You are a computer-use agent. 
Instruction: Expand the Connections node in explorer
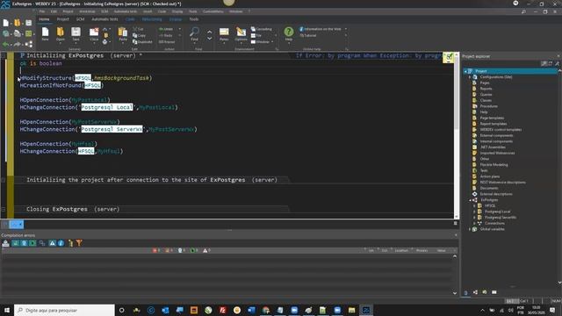474,223
